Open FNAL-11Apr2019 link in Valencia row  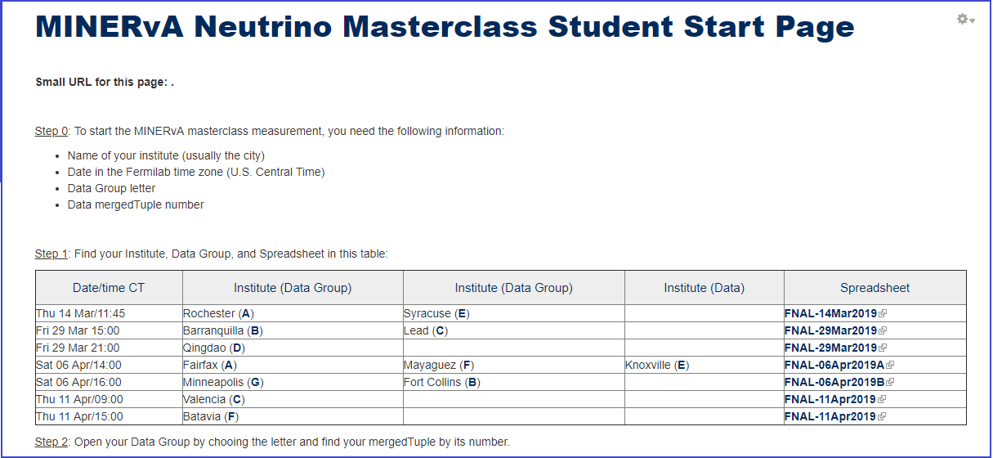(830, 399)
